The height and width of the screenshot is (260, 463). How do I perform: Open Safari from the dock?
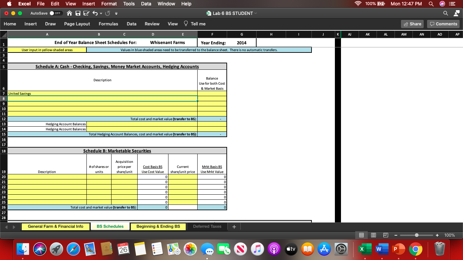tap(74, 249)
